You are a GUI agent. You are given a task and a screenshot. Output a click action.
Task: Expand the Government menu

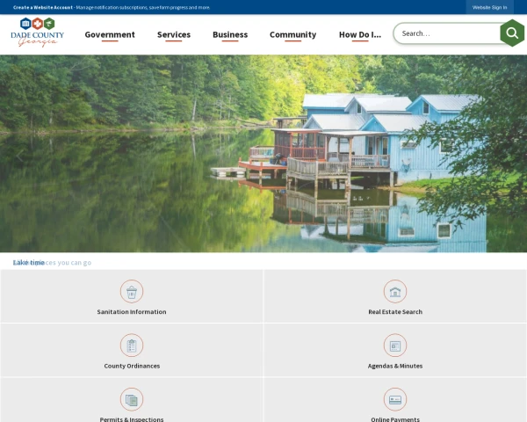click(x=110, y=34)
